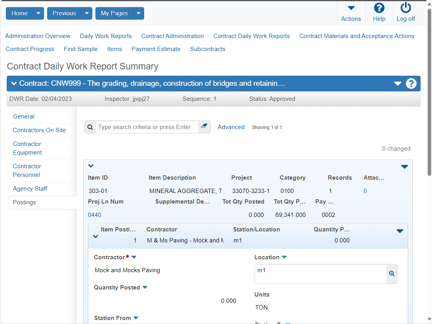Image resolution: width=432 pixels, height=324 pixels.
Task: Open contract header help question mark icon
Action: pos(411,84)
